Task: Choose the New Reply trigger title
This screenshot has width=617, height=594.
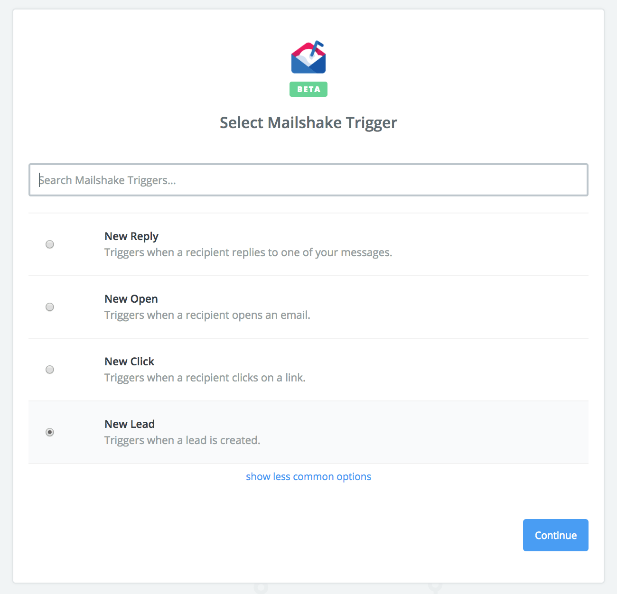Action: tap(131, 236)
